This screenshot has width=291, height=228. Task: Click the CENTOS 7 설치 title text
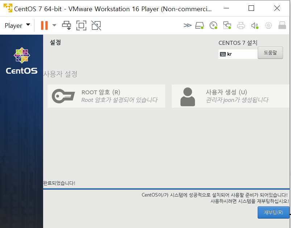point(238,43)
